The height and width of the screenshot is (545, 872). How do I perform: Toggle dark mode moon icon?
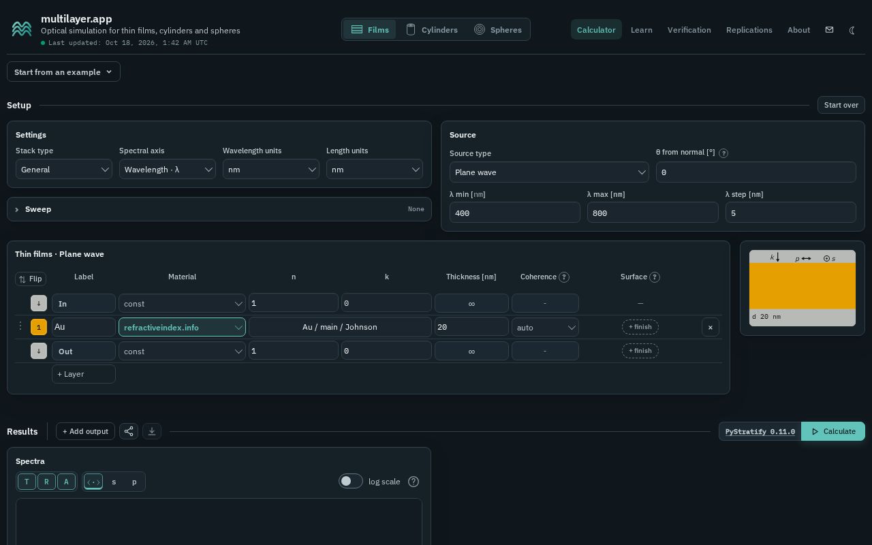tap(852, 30)
